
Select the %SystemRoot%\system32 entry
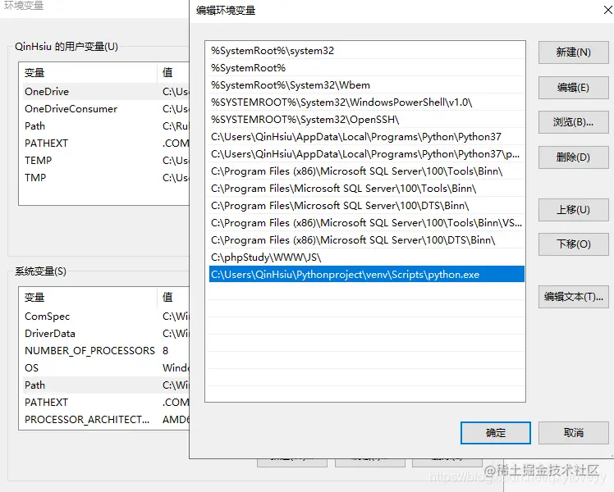point(367,51)
